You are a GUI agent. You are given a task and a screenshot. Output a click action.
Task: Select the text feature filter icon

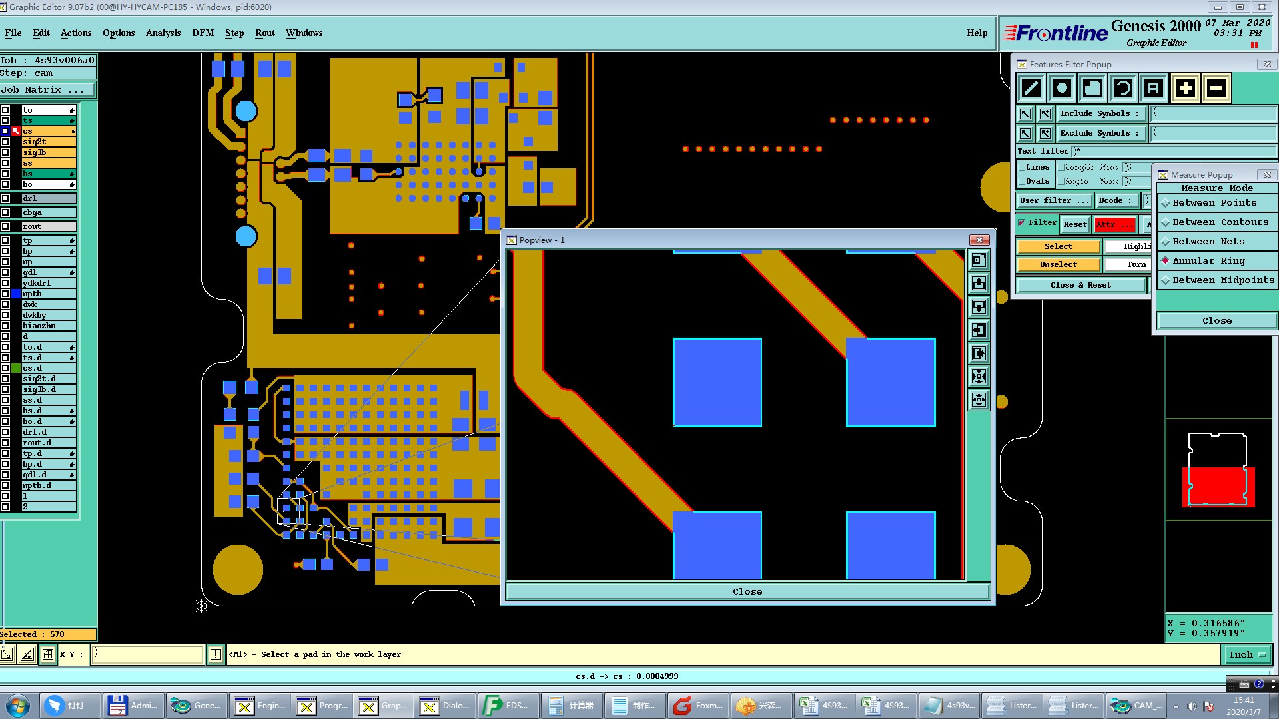(x=1154, y=88)
